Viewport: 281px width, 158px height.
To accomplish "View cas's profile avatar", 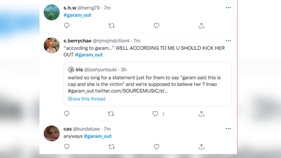I will (x=52, y=133).
